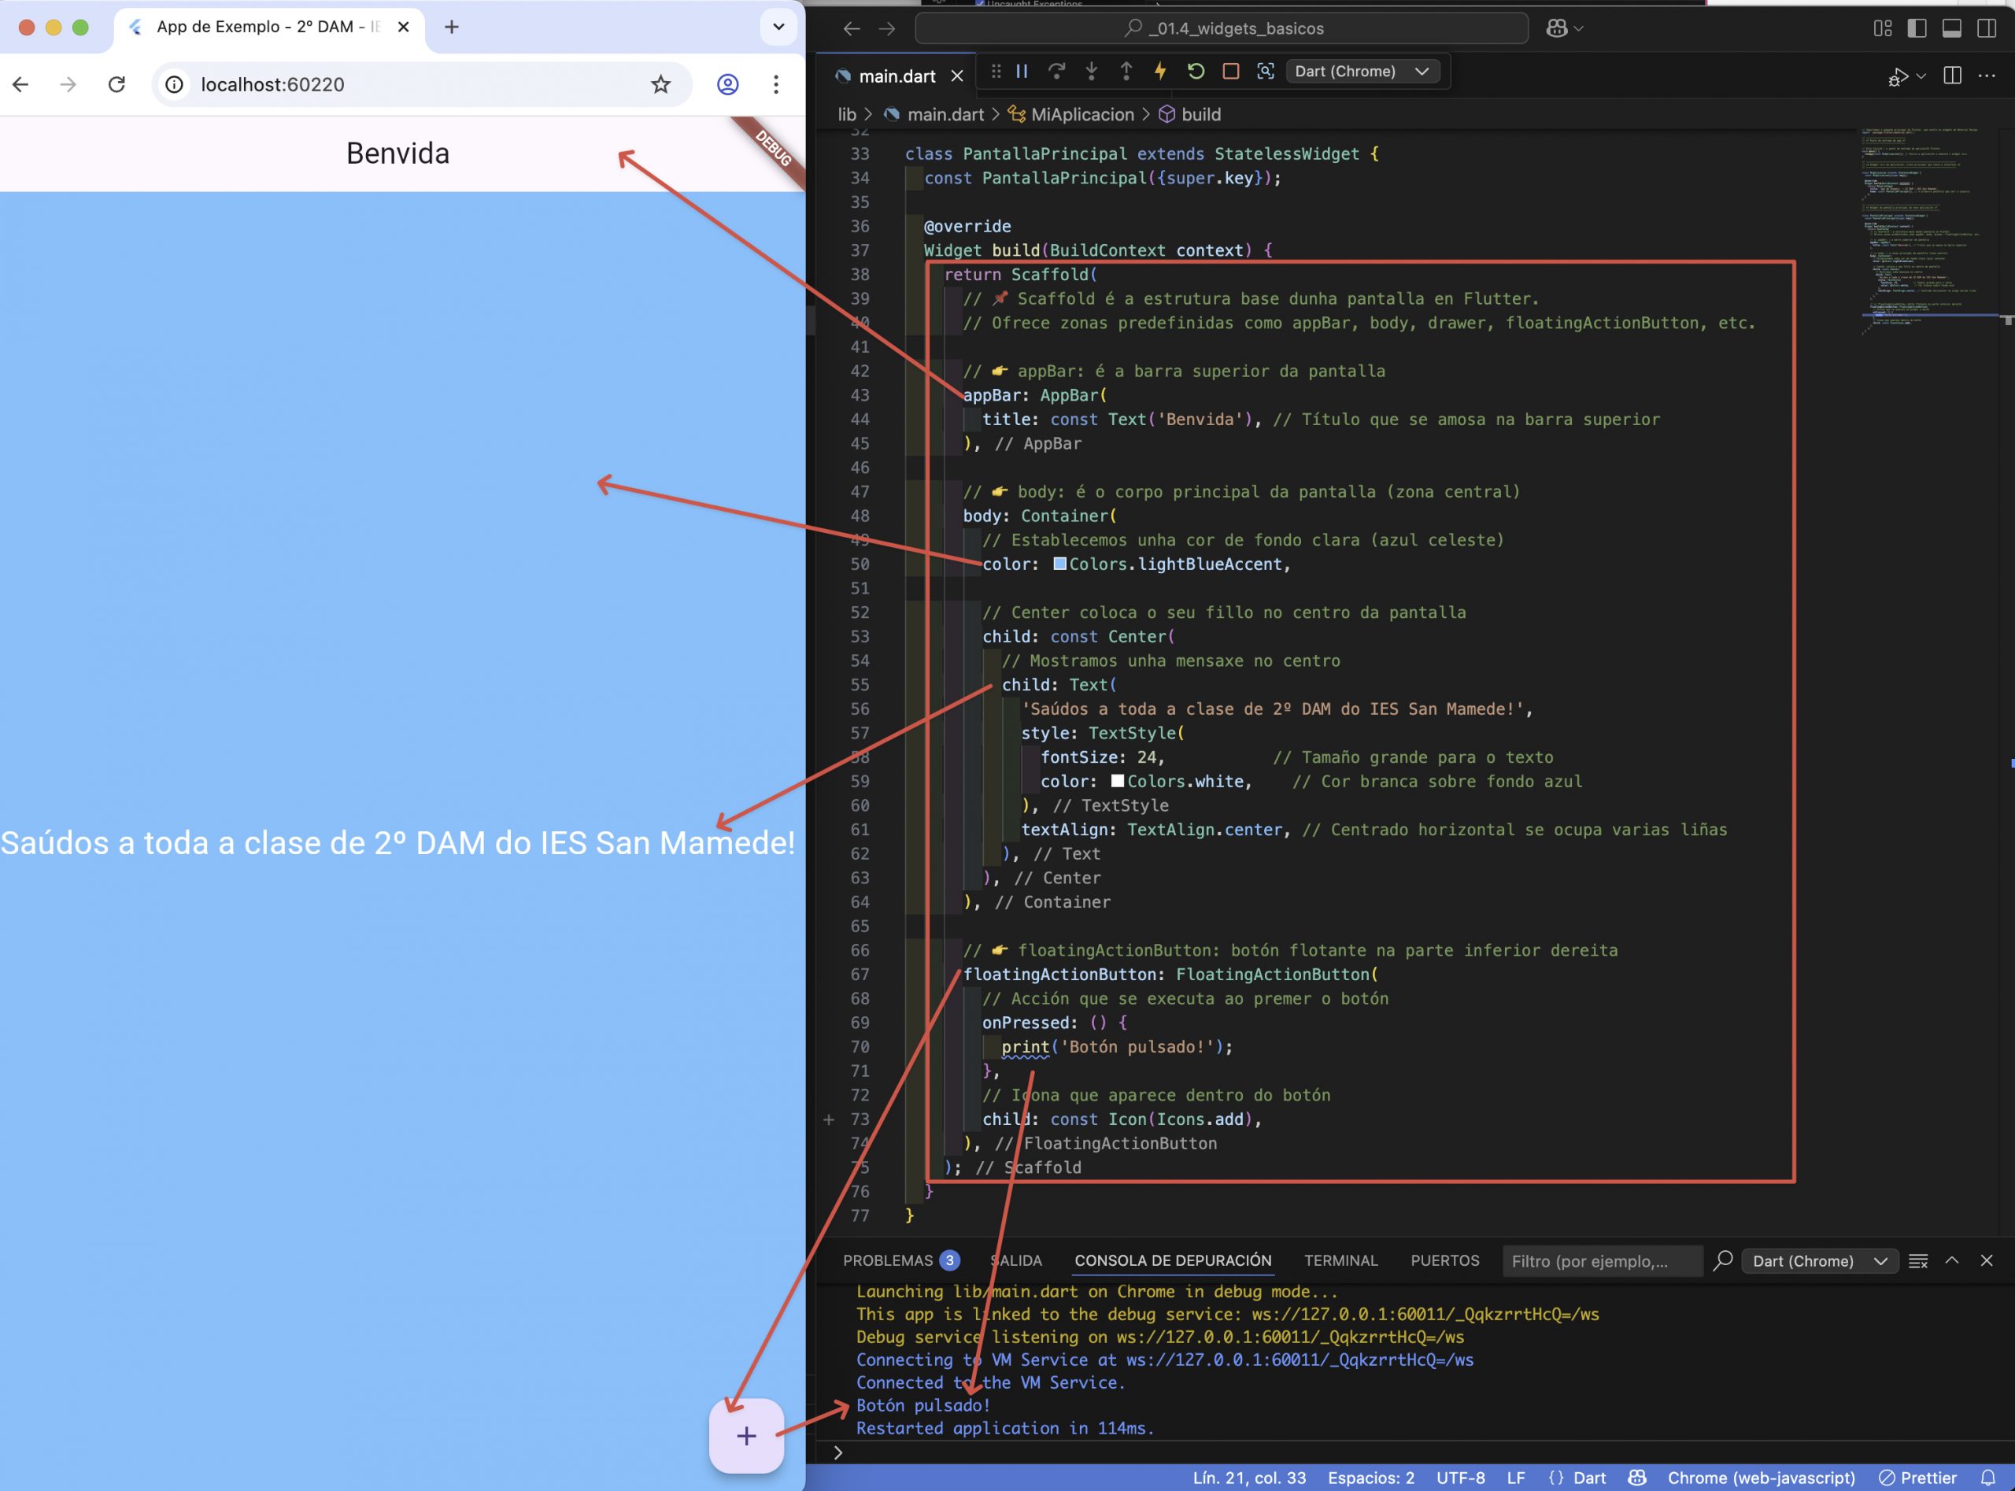2015x1491 pixels.
Task: Open the Dart (Chrome) debug toolbar dropdown
Action: click(x=1362, y=72)
